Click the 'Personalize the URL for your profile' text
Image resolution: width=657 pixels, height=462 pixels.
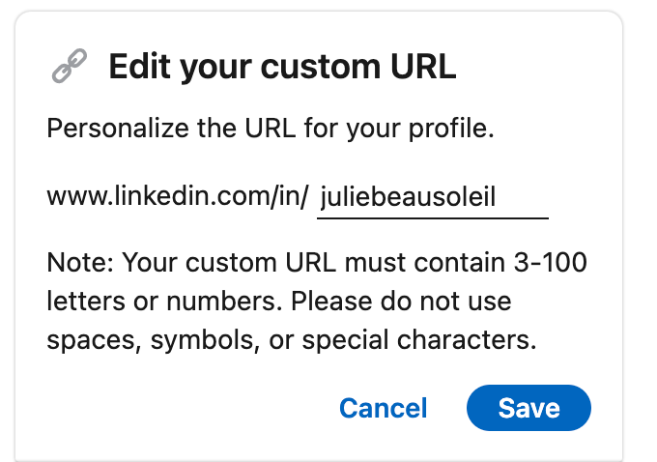tap(271, 130)
